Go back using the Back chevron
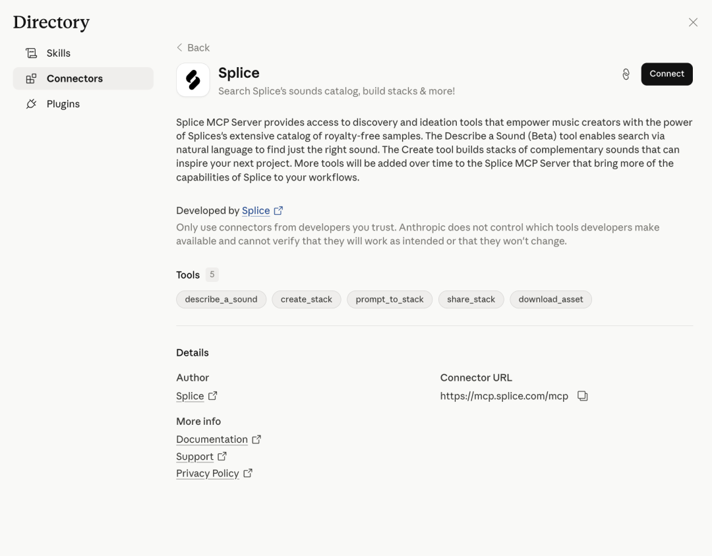The height and width of the screenshot is (556, 712). click(x=180, y=47)
